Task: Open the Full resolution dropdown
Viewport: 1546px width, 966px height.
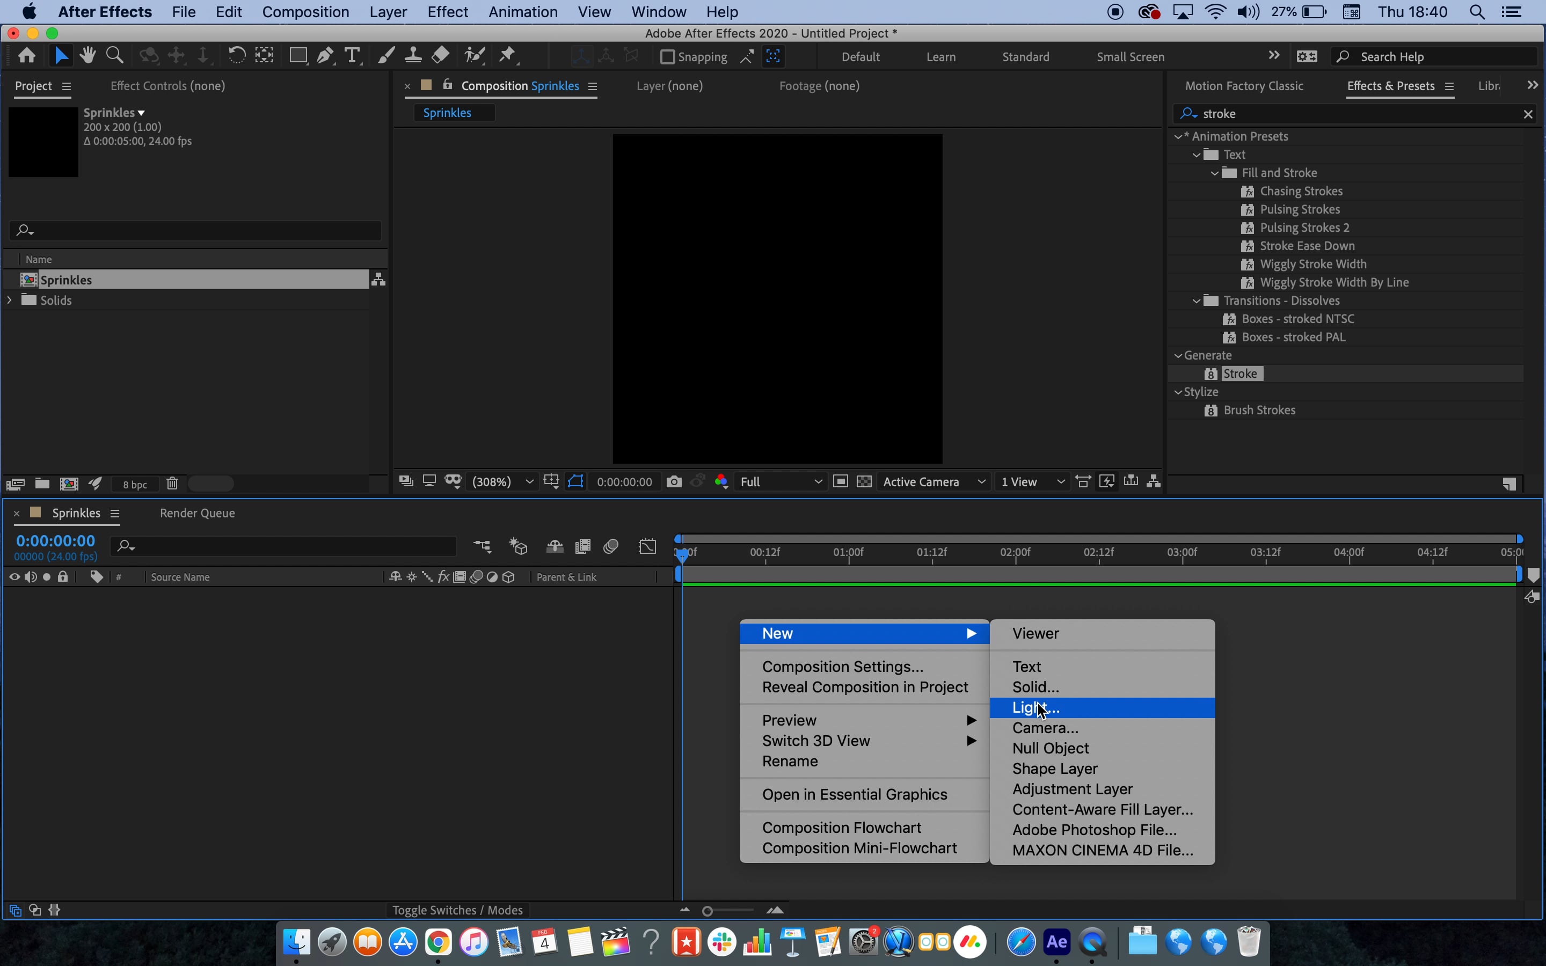Action: [x=780, y=482]
